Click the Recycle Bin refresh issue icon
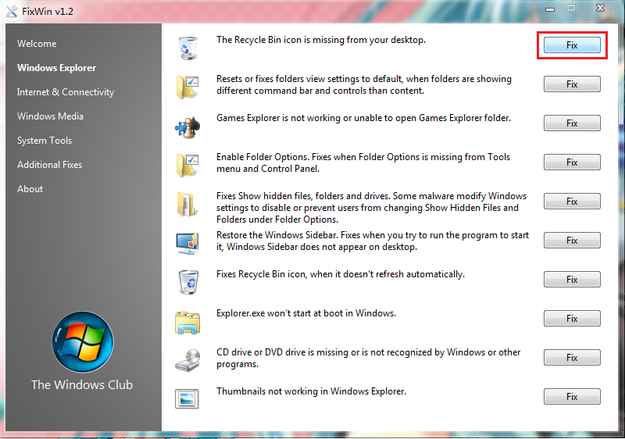 (188, 282)
